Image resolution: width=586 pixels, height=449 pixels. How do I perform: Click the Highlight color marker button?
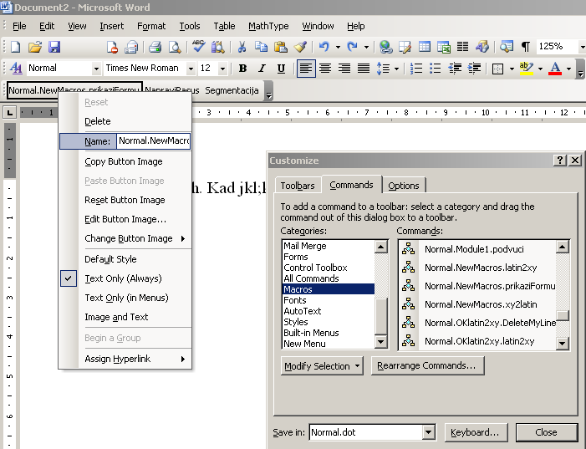click(527, 69)
